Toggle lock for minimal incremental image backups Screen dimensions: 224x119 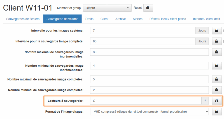(216, 65)
